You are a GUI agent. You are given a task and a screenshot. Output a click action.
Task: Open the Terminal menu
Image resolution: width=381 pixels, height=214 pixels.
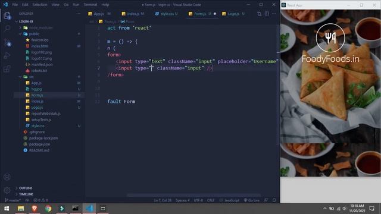(90, 5)
